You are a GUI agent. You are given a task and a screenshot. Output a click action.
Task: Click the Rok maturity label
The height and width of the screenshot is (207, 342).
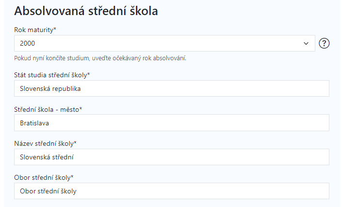35,30
